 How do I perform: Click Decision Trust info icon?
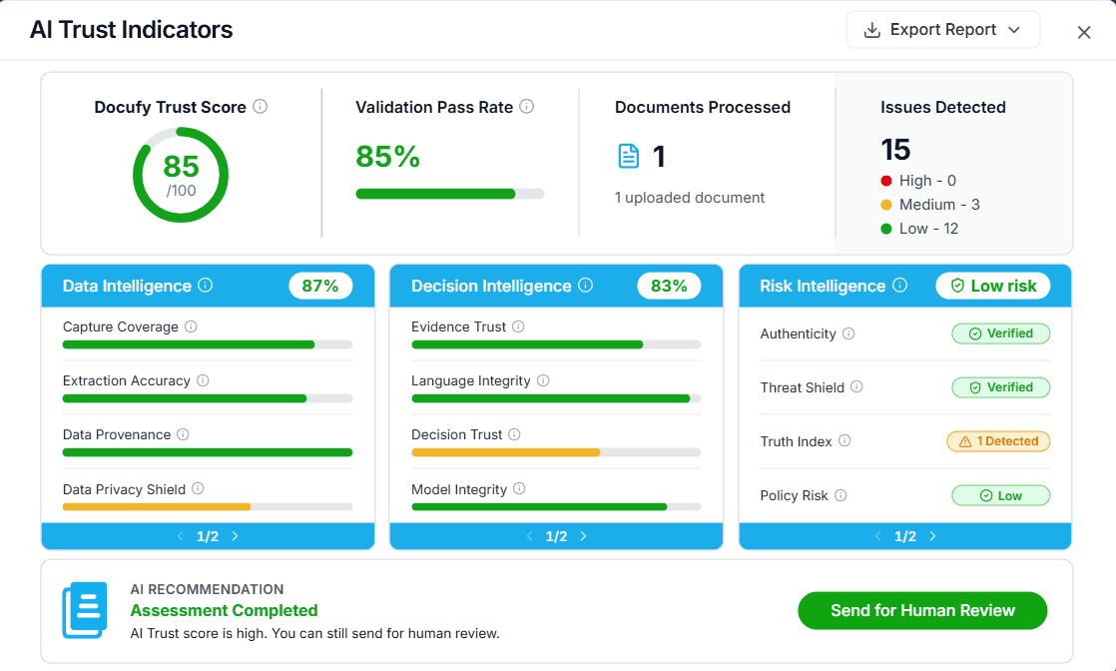tap(515, 434)
